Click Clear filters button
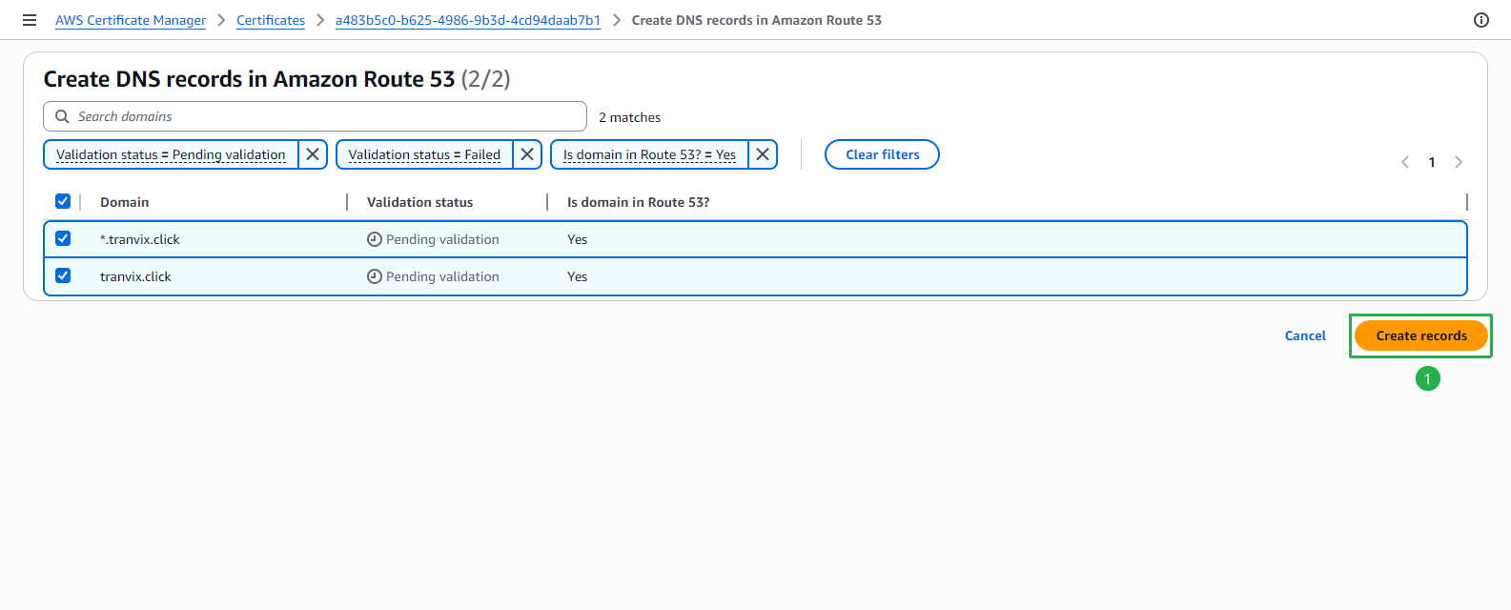 pyautogui.click(x=882, y=154)
